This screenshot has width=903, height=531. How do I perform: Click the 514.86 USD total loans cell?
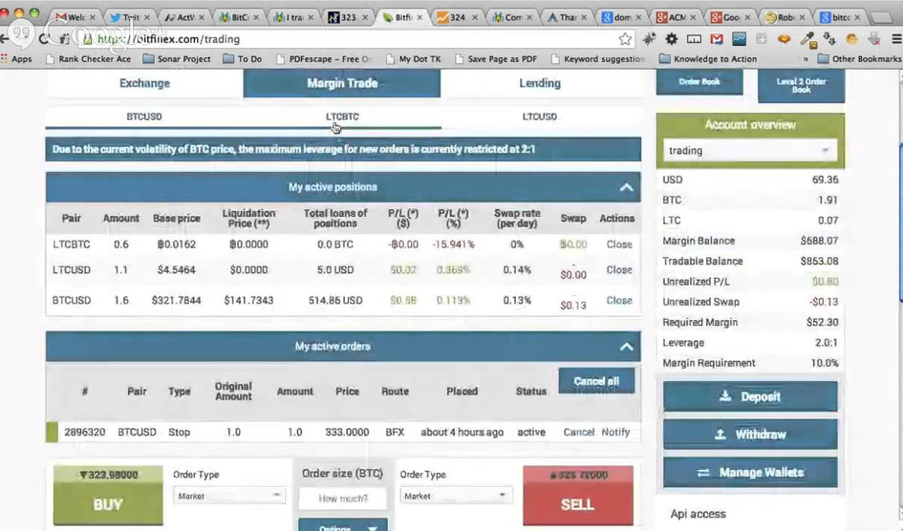point(335,300)
